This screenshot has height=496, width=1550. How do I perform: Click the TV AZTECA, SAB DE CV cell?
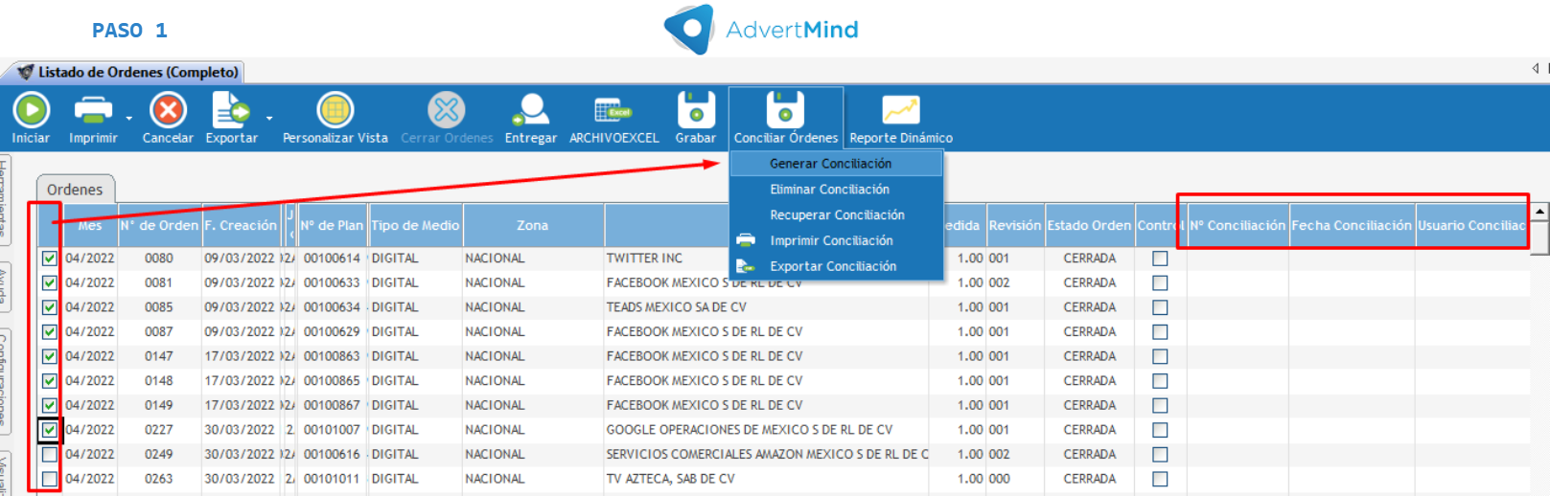766,479
